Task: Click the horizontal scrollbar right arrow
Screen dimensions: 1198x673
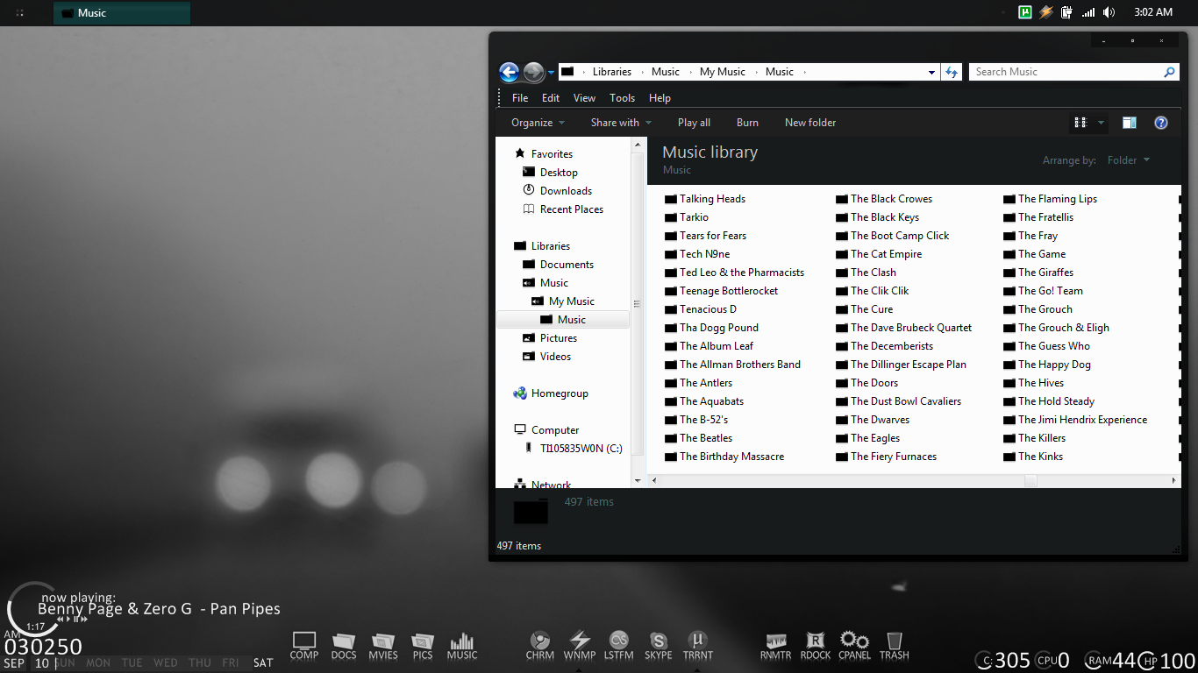Action: point(1174,481)
